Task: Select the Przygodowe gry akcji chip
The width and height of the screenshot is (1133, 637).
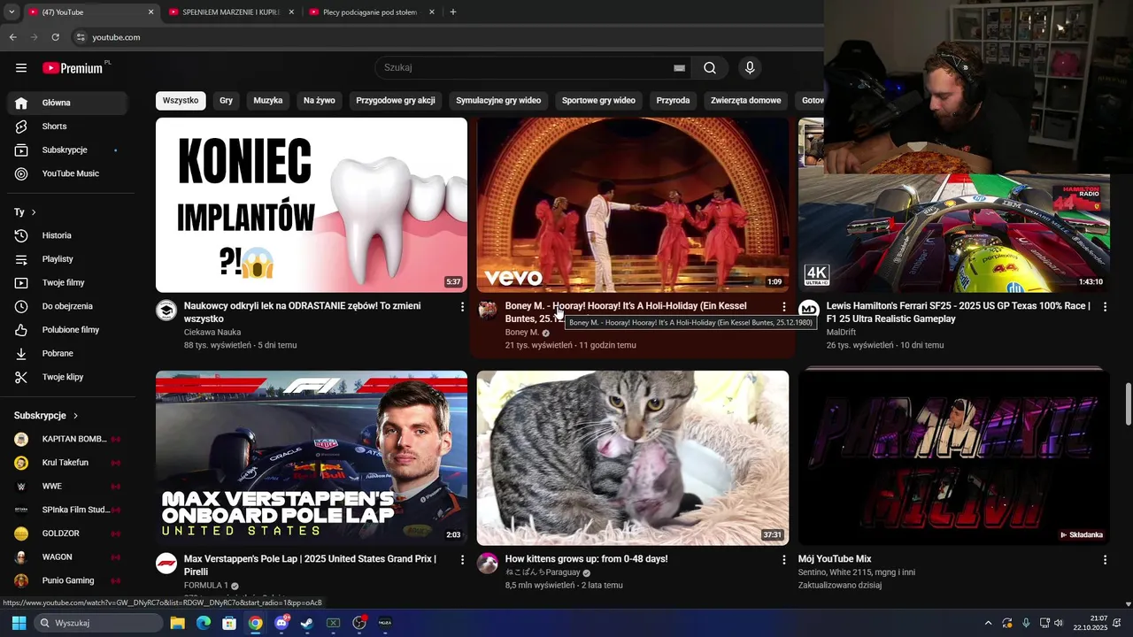Action: click(x=396, y=101)
